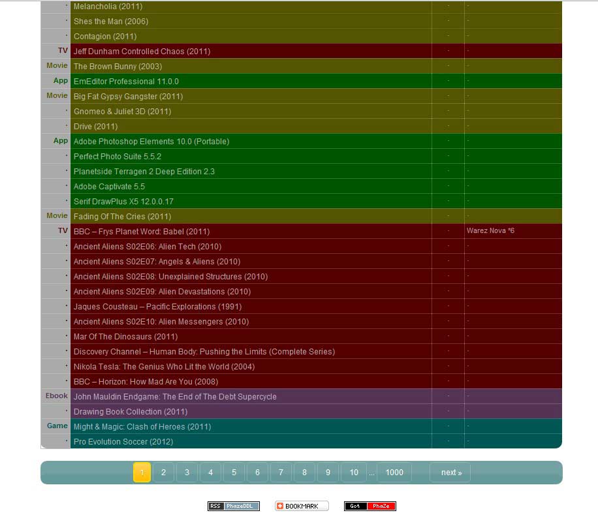
Task: Open the RSS PhazeDDL badge
Action: [x=234, y=506]
